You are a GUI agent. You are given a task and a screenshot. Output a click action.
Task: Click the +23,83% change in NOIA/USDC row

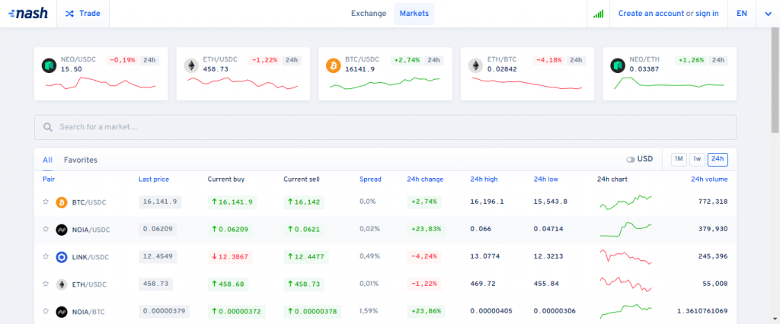(426, 229)
